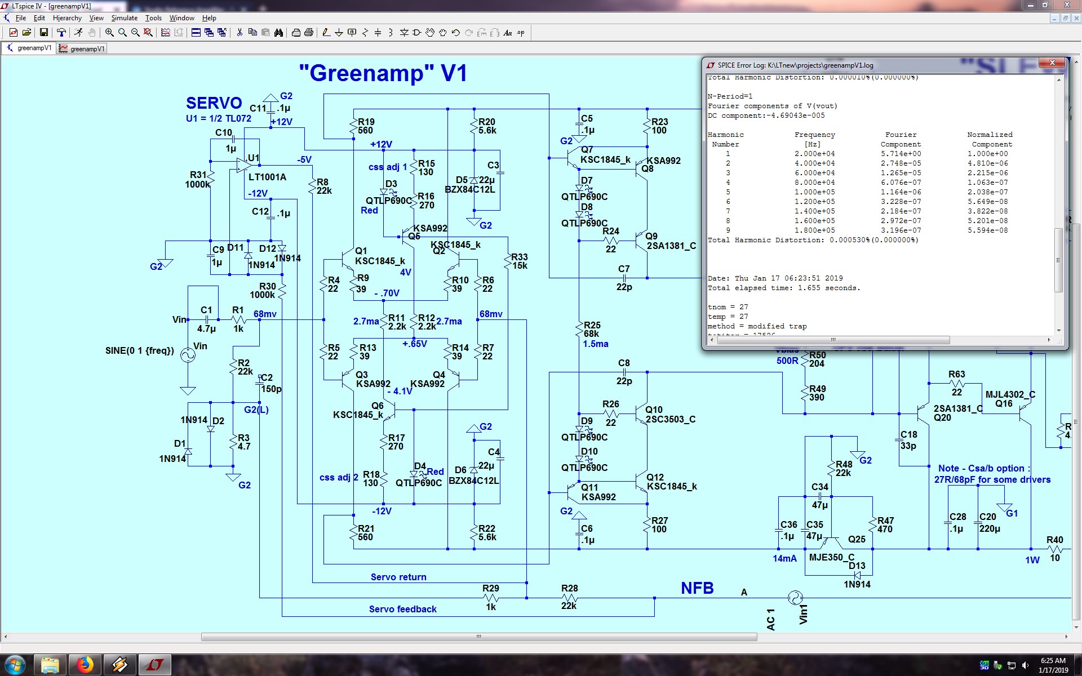Viewport: 1082px width, 676px height.
Task: Open the File menu
Action: click(x=21, y=18)
